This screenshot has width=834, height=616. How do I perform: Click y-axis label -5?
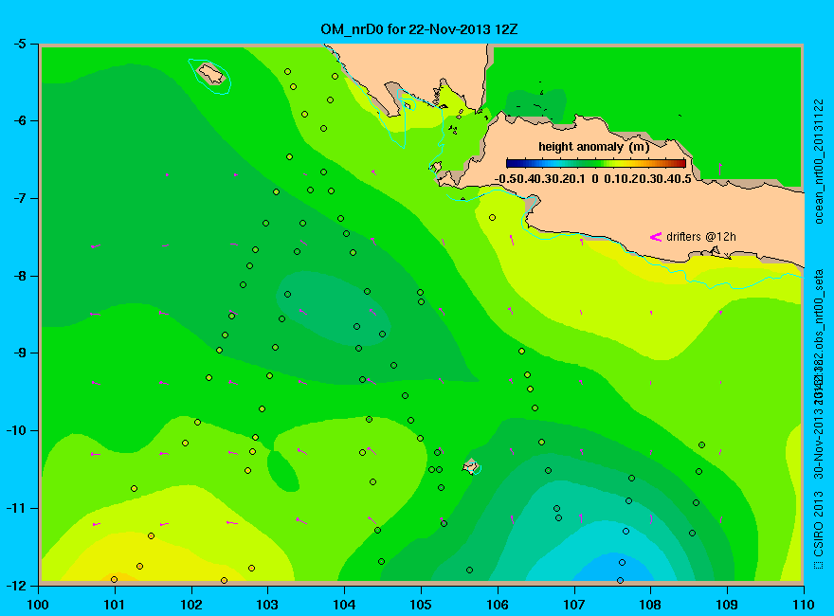(x=19, y=44)
